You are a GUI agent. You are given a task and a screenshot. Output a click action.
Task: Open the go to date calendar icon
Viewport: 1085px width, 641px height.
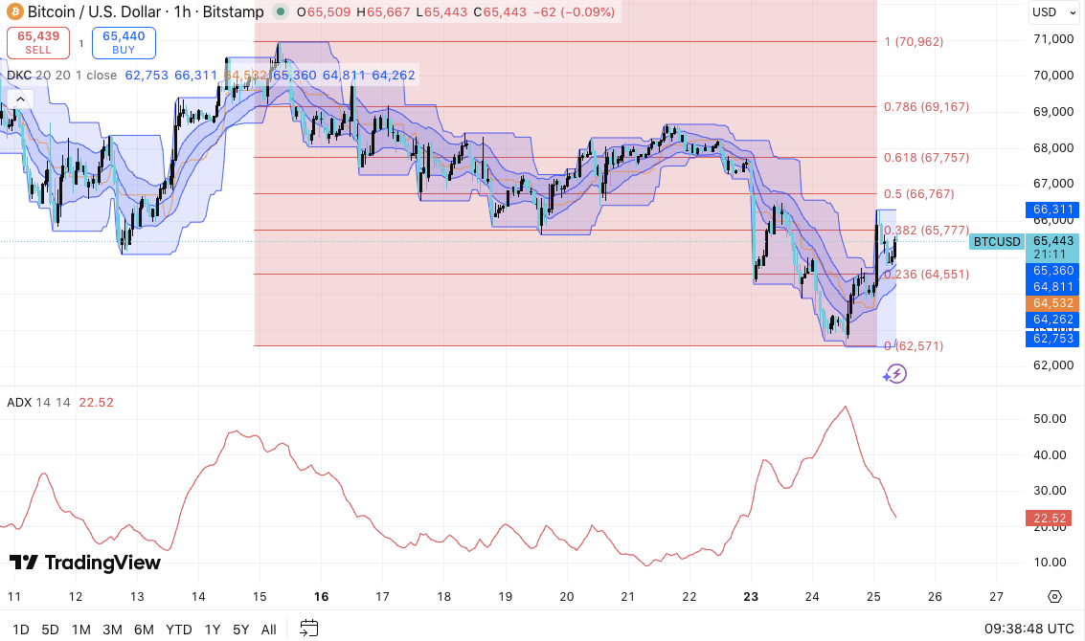(308, 629)
